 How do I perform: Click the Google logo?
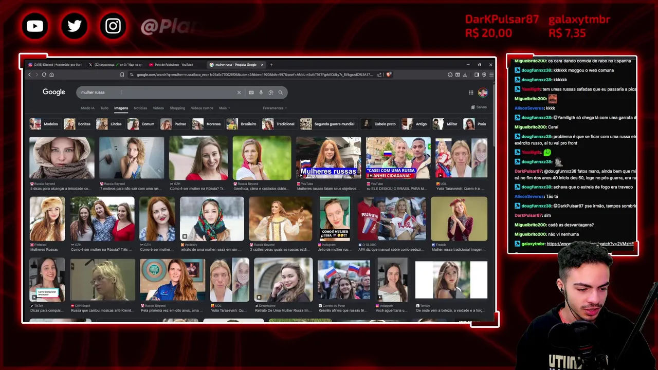tap(53, 92)
